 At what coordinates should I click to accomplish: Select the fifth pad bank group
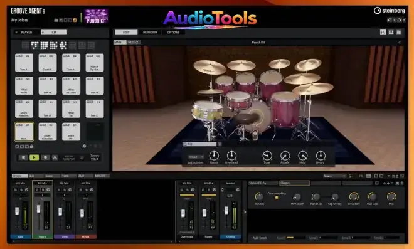click(63, 45)
